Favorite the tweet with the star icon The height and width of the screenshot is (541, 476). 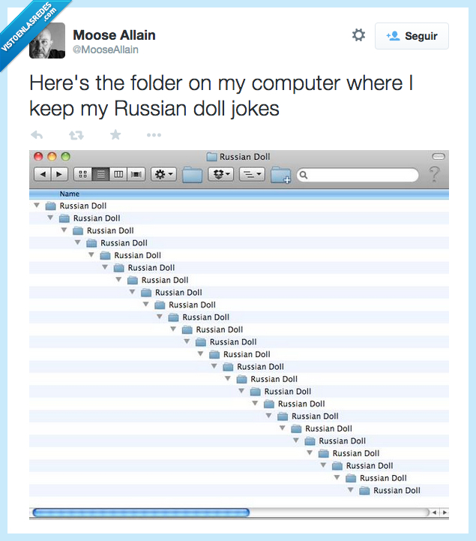point(115,135)
